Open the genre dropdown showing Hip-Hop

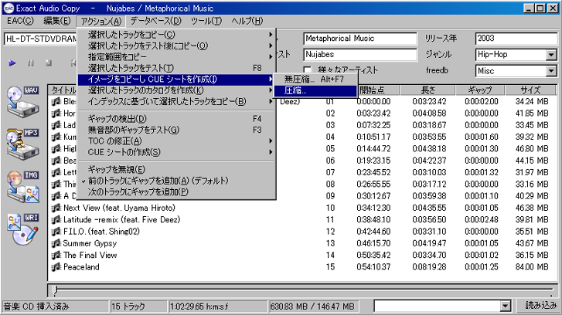pos(551,55)
